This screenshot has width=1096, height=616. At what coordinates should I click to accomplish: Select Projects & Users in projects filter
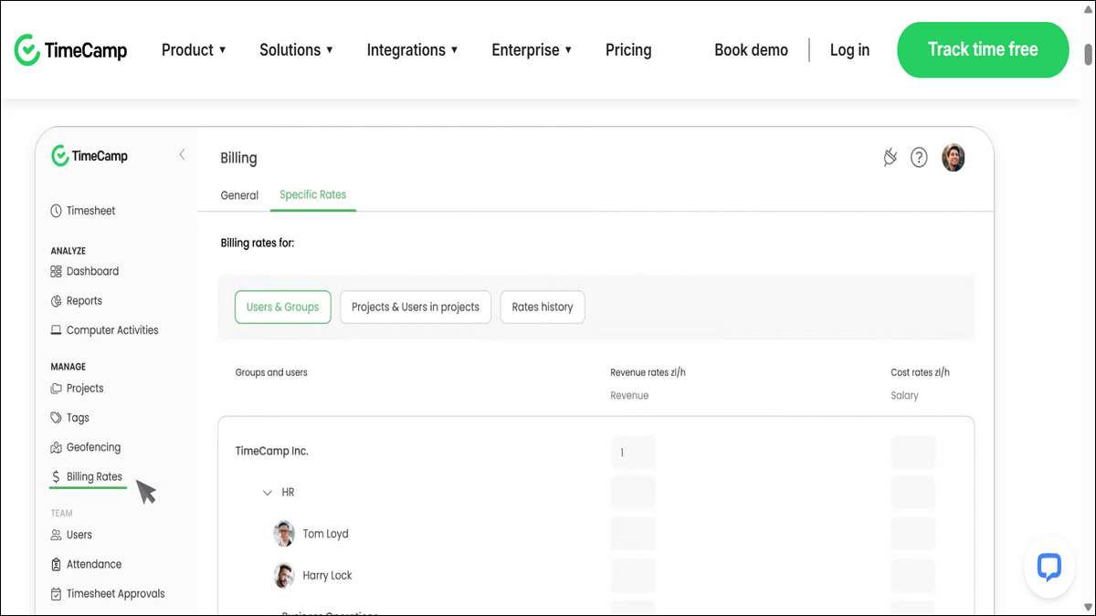tap(416, 308)
